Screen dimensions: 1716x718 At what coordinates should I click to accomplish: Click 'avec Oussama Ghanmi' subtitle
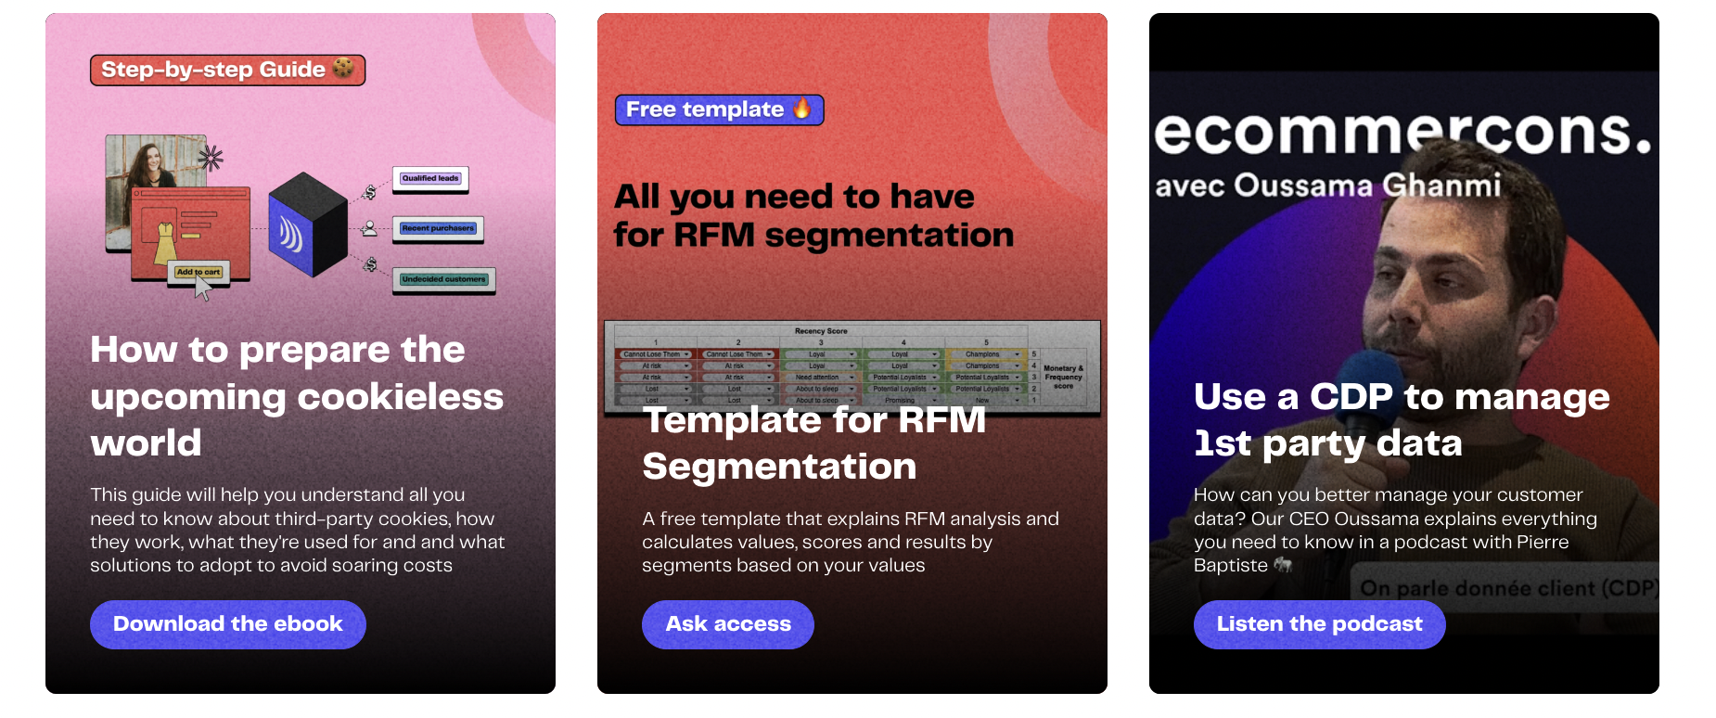[x=1327, y=186]
